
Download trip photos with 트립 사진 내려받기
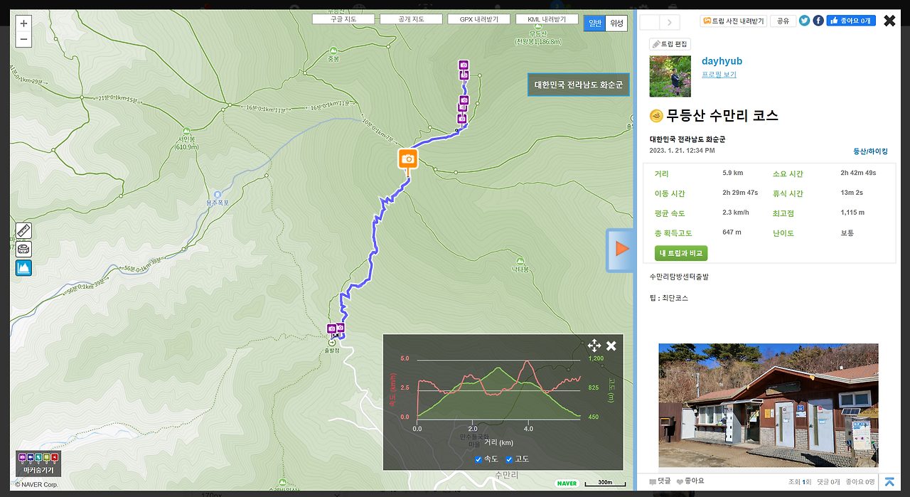(733, 21)
